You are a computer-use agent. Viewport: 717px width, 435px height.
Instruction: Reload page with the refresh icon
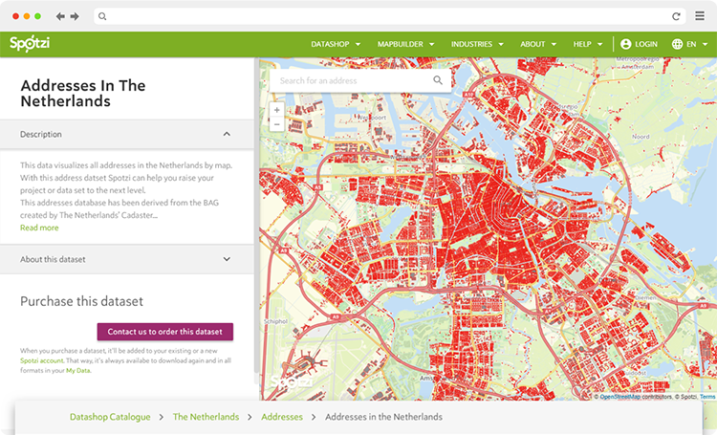(x=676, y=16)
